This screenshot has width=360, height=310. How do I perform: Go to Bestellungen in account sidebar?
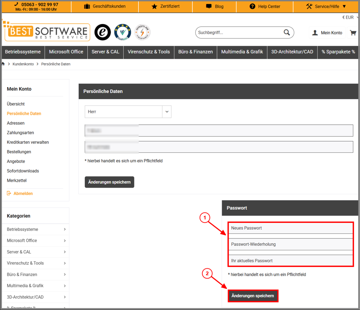19,152
